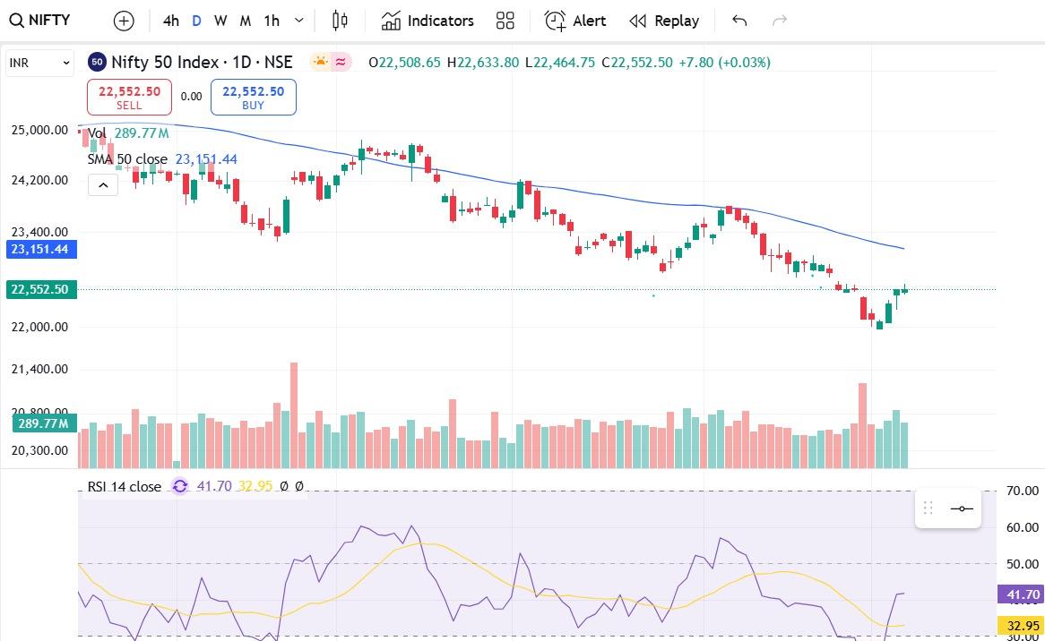1045x641 pixels.
Task: Click the RSI purple refresh icon
Action: pos(180,487)
